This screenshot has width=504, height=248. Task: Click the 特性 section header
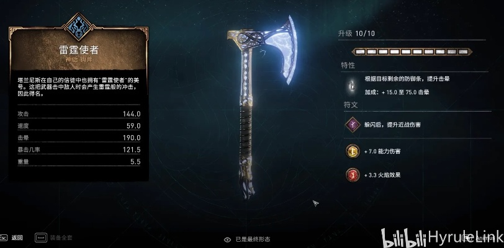(348, 66)
